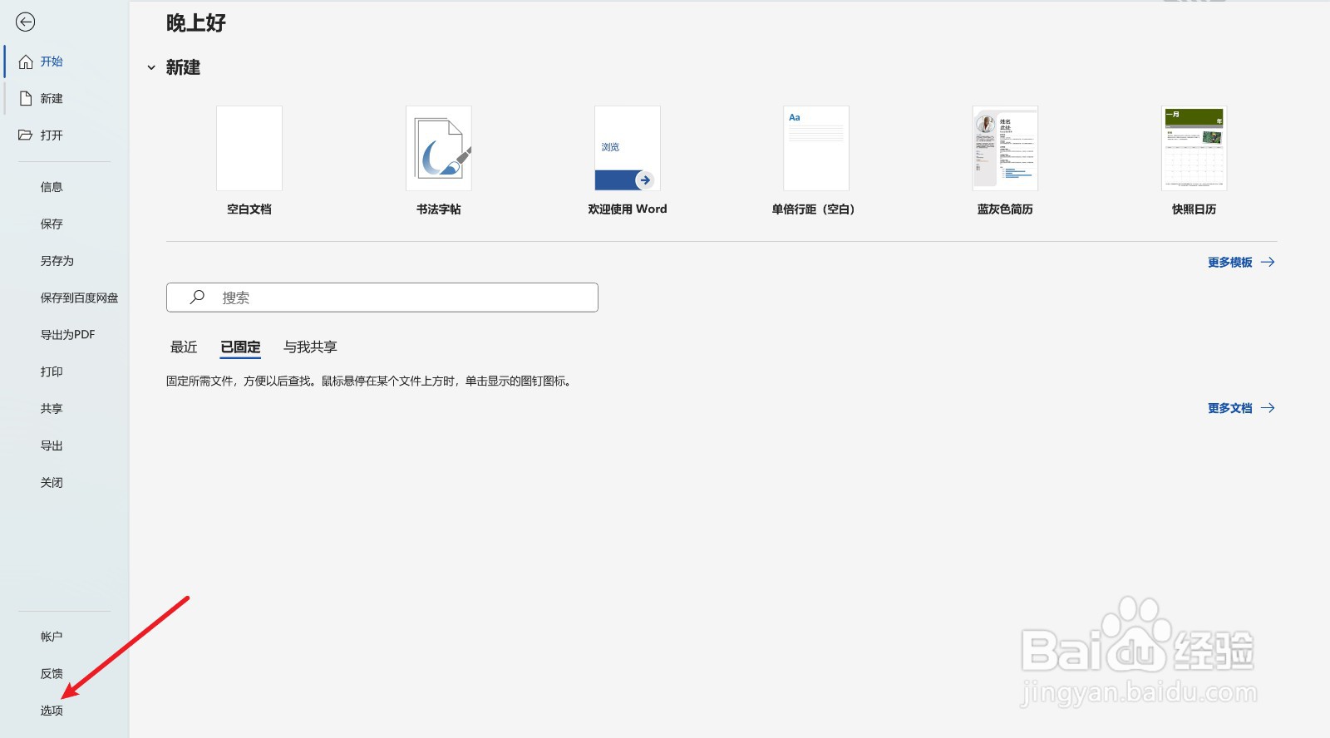Screen dimensions: 1330x738
Task: Click the new document icon beside 新建
Action: click(26, 98)
